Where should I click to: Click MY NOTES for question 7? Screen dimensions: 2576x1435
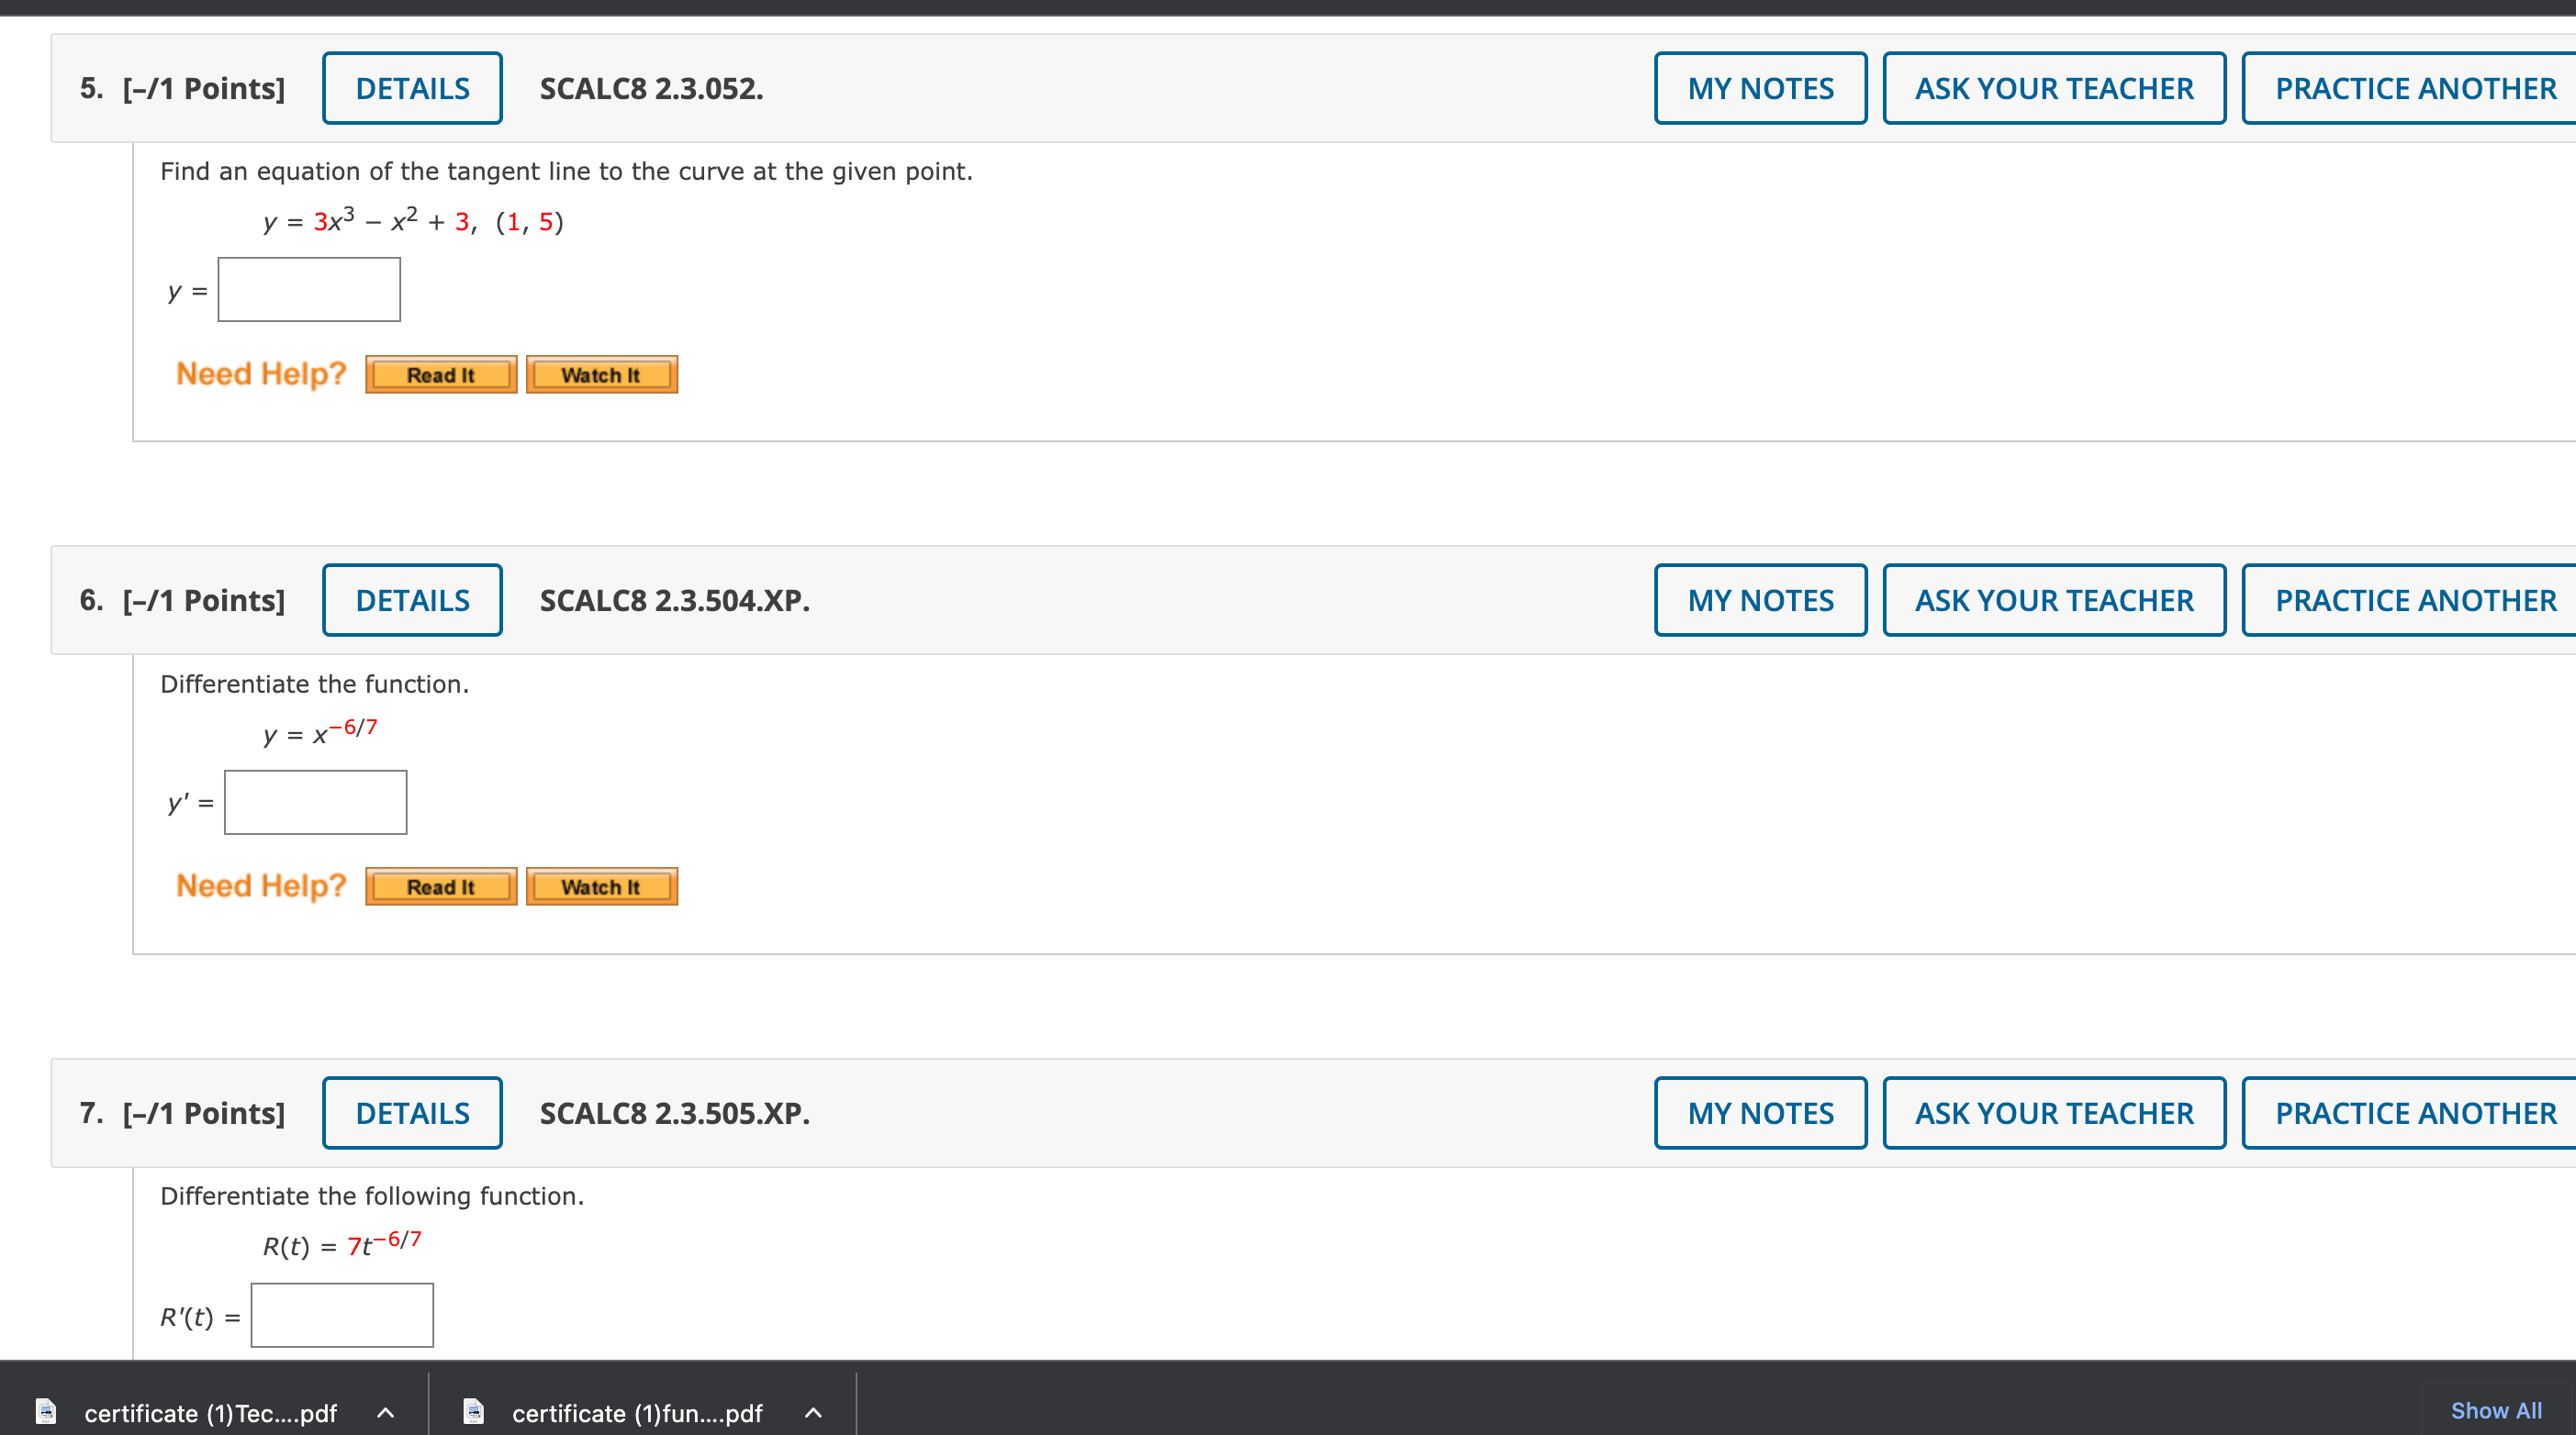(1759, 1112)
